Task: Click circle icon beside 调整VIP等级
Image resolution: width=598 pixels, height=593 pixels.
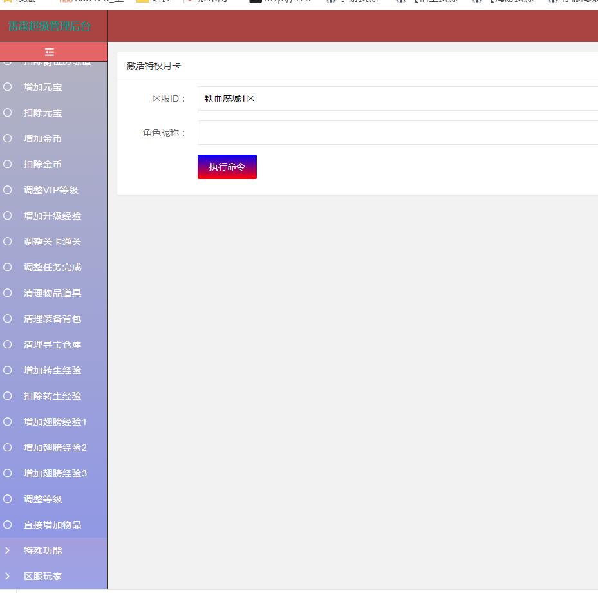Action: point(8,190)
